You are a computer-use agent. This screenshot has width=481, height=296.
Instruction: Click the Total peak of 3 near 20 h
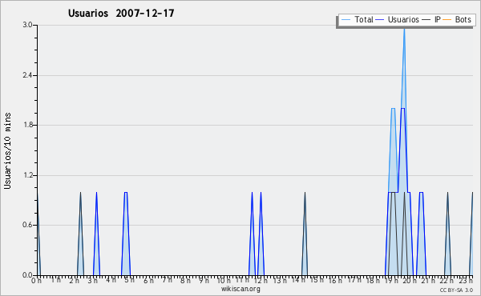[404, 30]
